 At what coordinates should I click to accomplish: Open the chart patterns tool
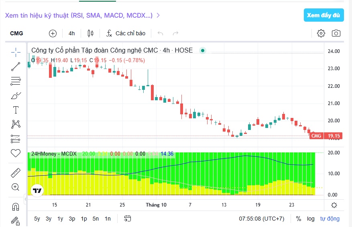(x=16, y=124)
